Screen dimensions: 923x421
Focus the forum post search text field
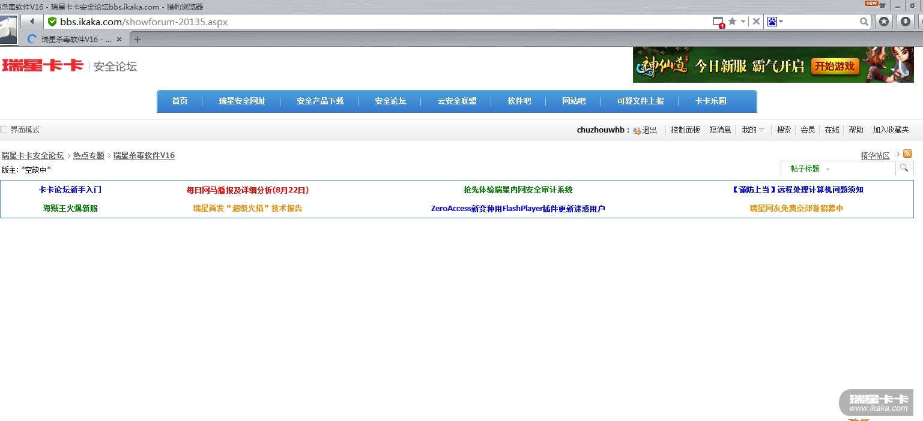click(863, 169)
